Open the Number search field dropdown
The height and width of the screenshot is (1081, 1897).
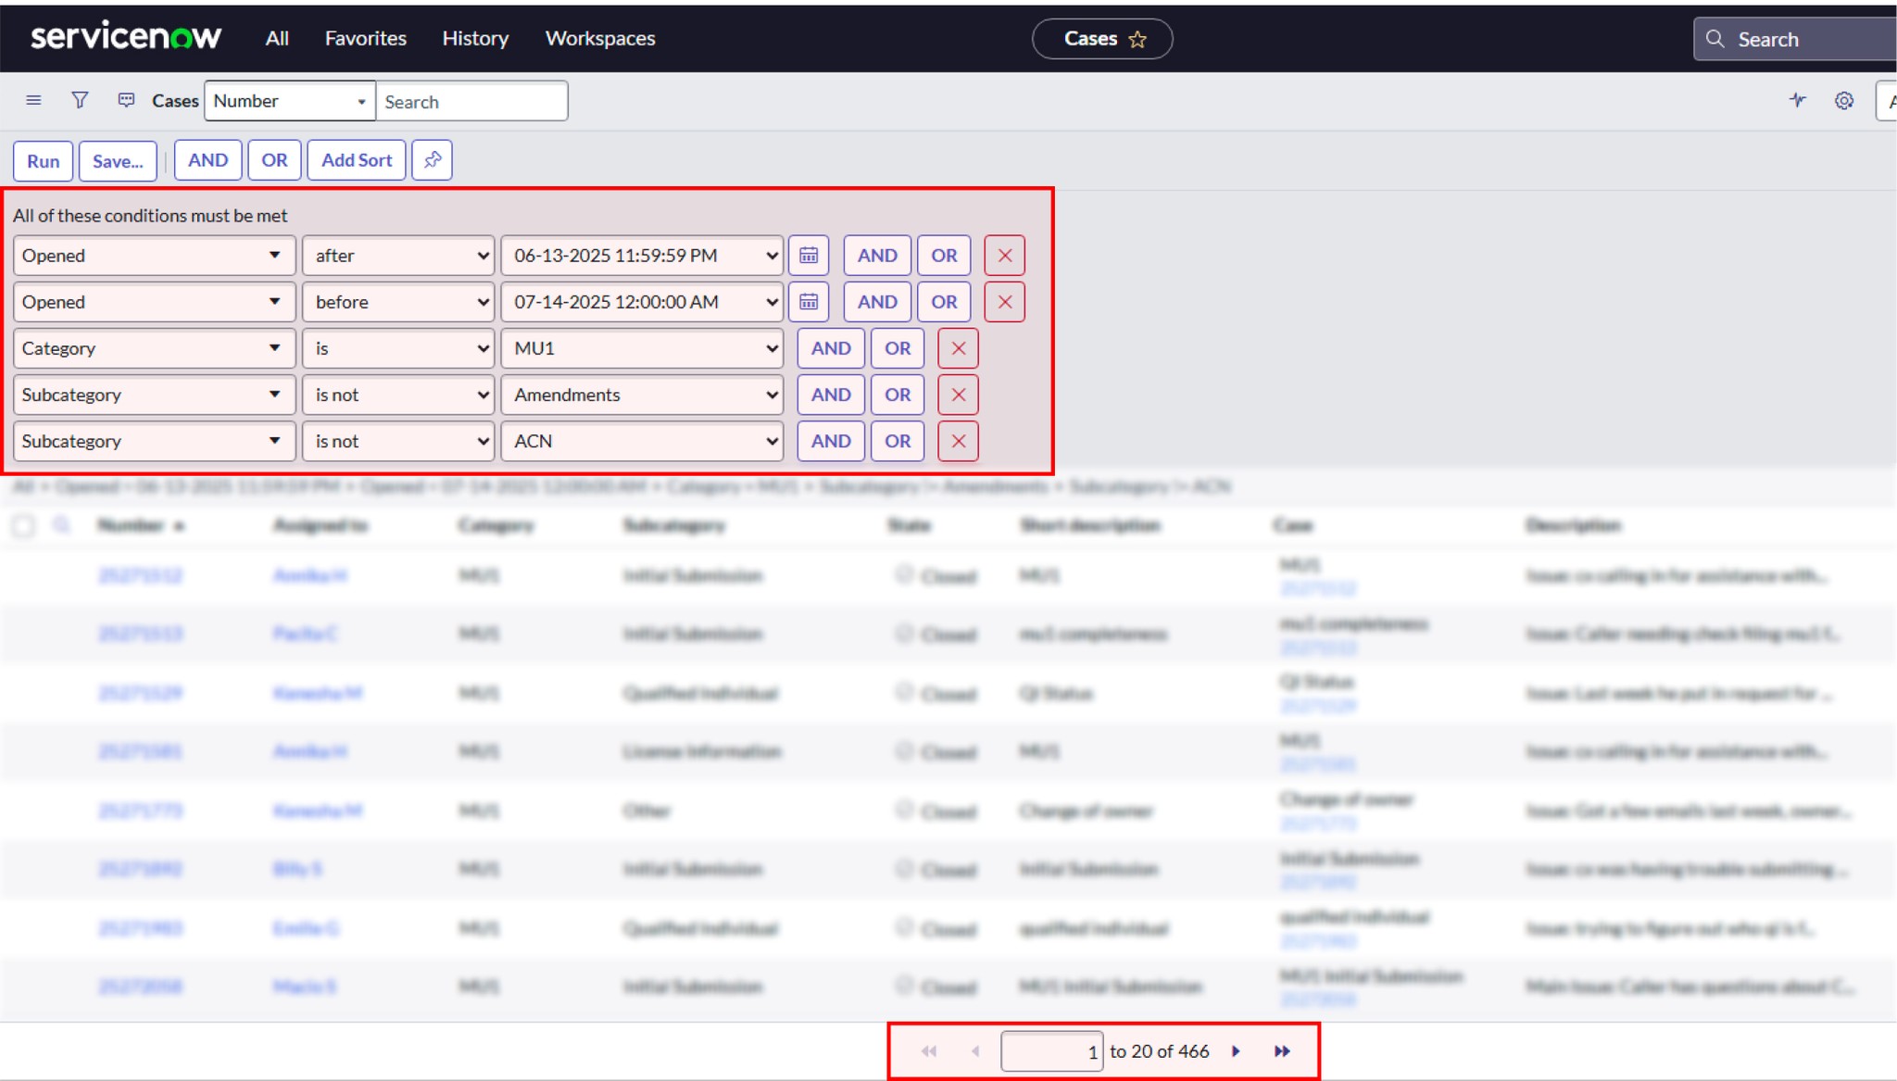coord(289,101)
